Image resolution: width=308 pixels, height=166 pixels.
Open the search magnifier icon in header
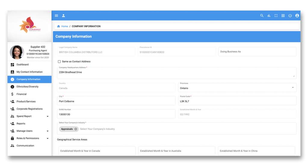(x=262, y=16)
